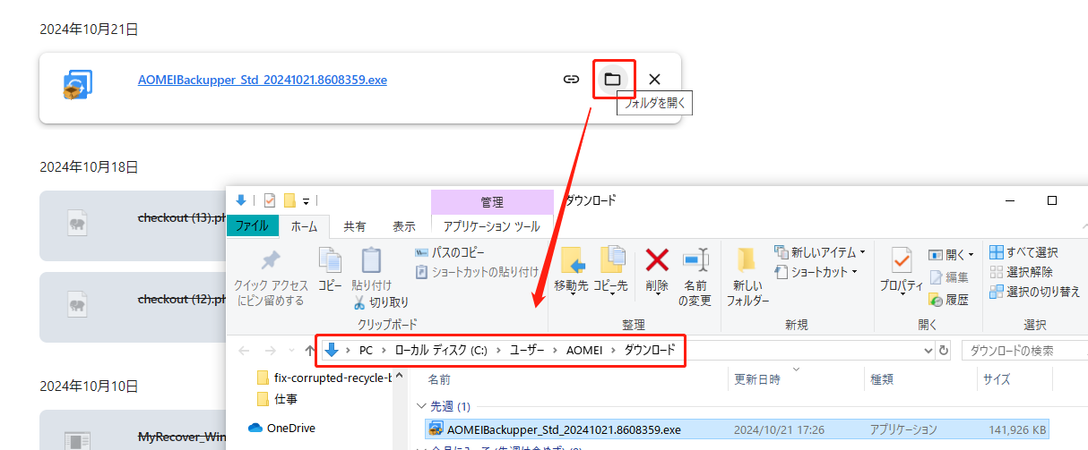The image size is (1088, 450).
Task: Open the downloaded AOMEIBackupper_Std exe link
Action: (x=263, y=79)
